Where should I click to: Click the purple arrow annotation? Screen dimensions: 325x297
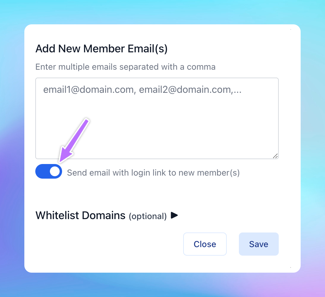click(x=74, y=140)
